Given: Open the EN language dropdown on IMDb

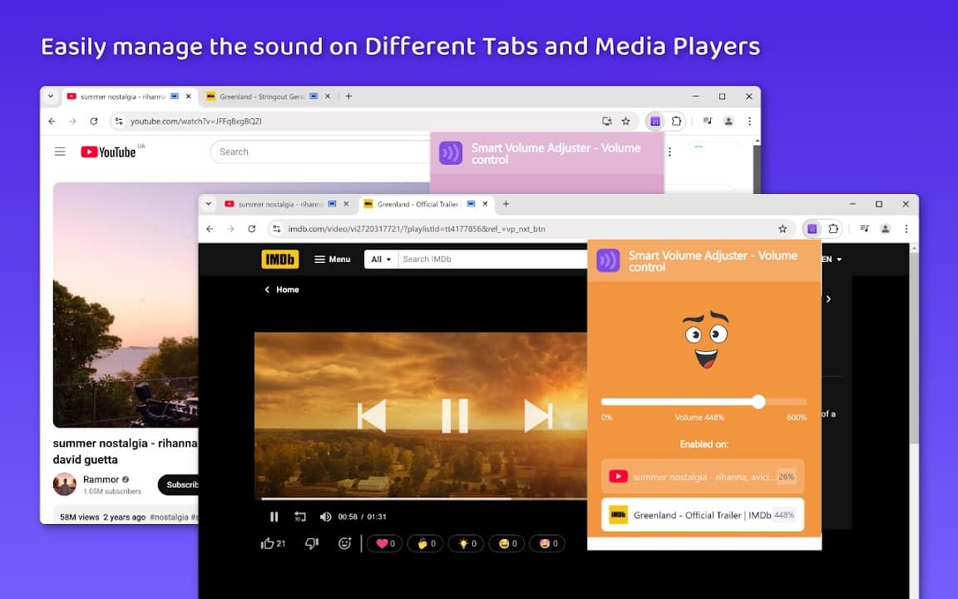Looking at the screenshot, I should point(831,260).
